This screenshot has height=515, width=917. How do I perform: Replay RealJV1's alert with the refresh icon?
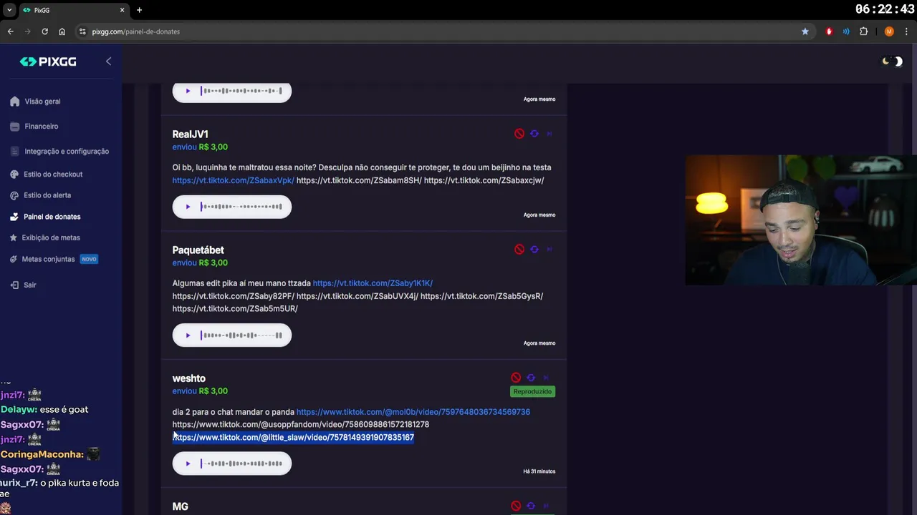[x=534, y=134]
